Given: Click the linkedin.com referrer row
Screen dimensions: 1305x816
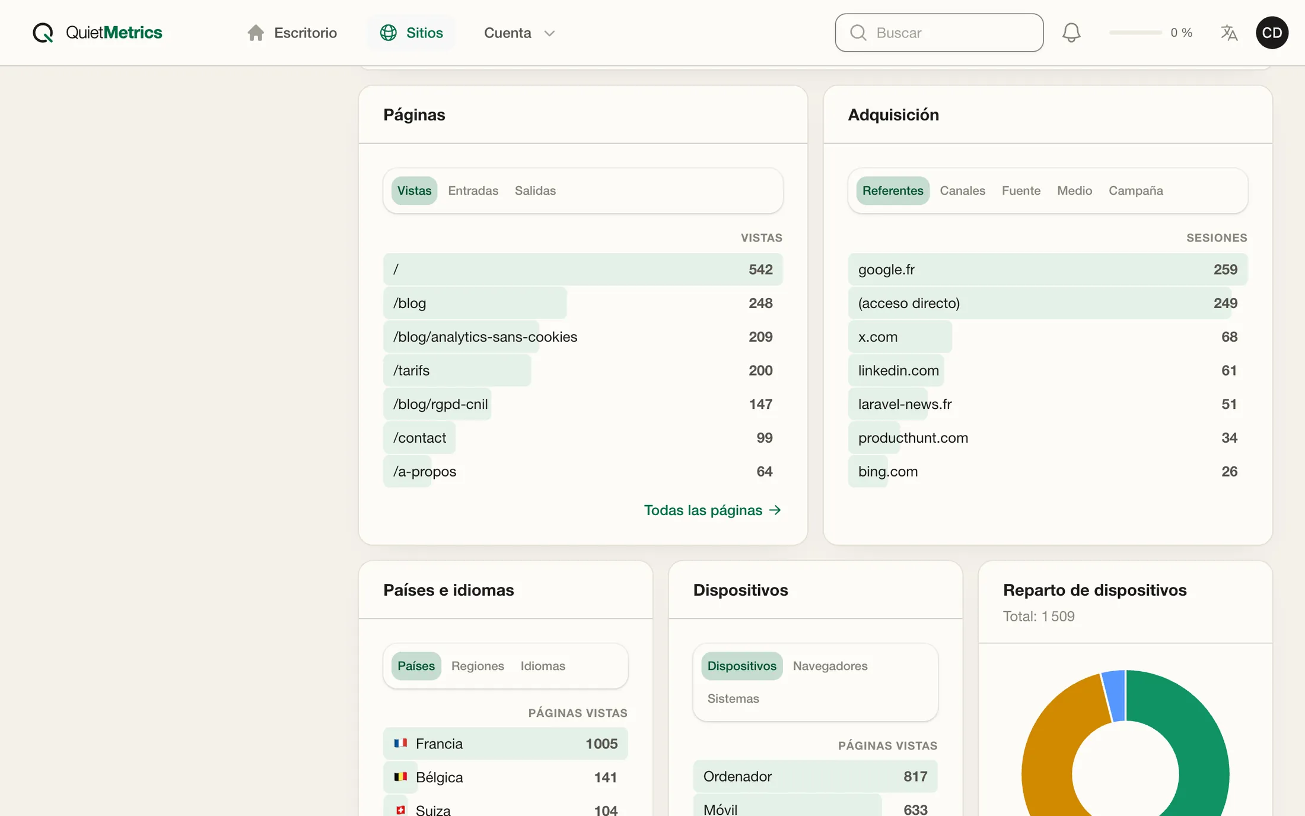Looking at the screenshot, I should [x=1048, y=370].
